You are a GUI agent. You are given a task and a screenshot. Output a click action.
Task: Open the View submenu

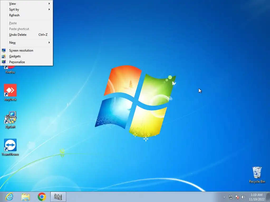click(x=27, y=4)
